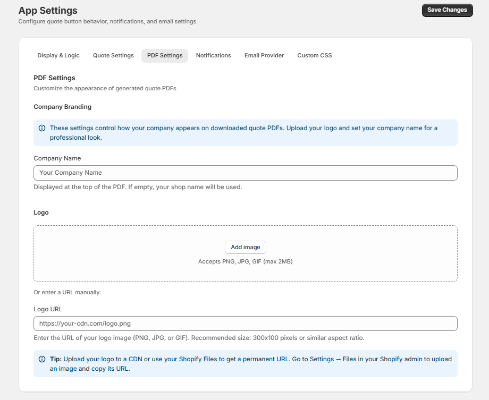
Task: Click the Company Branding section heading
Action: pyautogui.click(x=63, y=107)
